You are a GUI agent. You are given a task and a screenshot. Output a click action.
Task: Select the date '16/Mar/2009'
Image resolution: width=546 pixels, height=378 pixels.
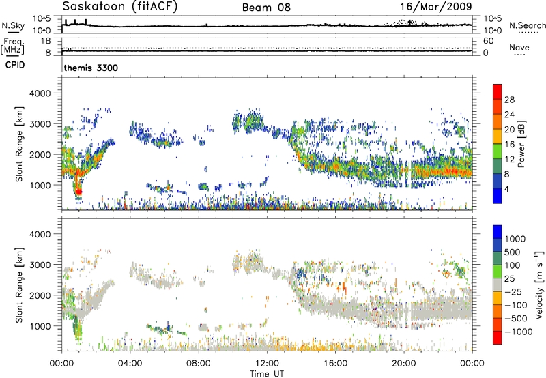tap(436, 7)
